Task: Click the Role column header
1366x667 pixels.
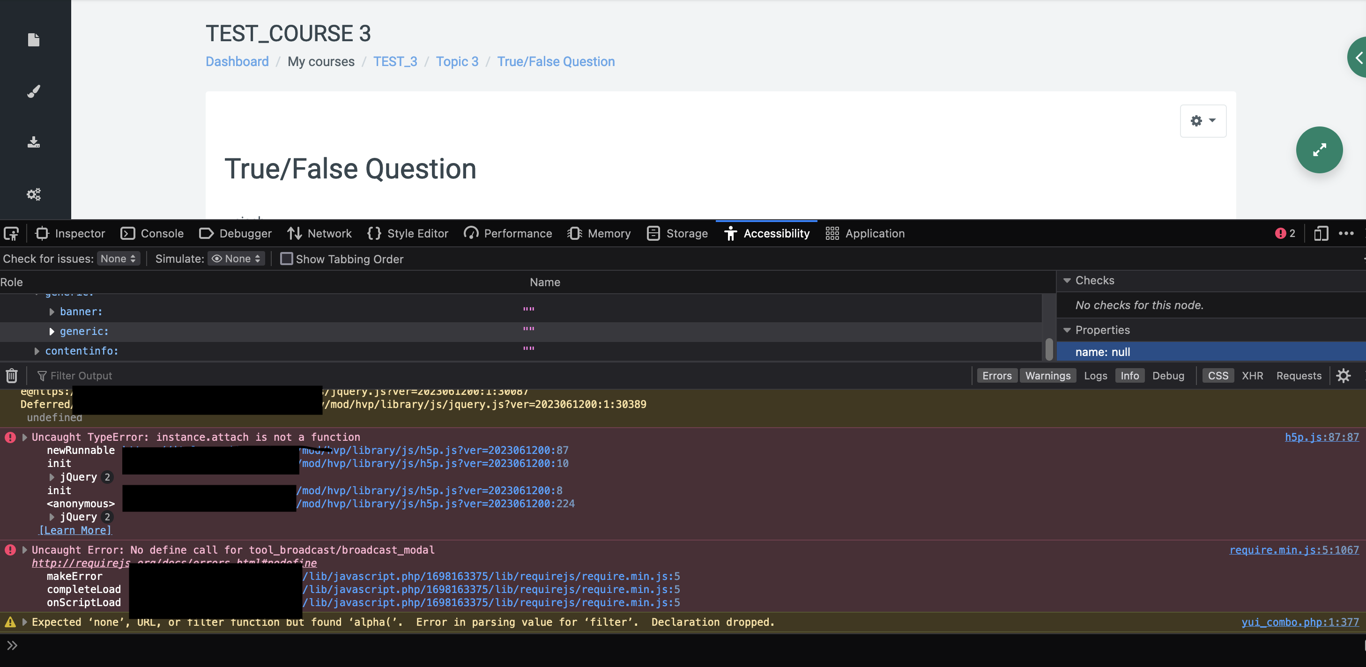Action: (x=12, y=282)
